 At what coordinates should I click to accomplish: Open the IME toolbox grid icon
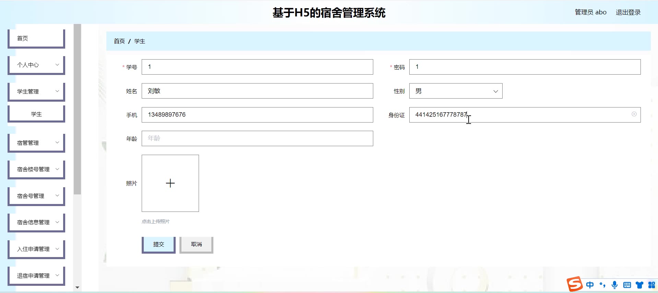point(651,285)
